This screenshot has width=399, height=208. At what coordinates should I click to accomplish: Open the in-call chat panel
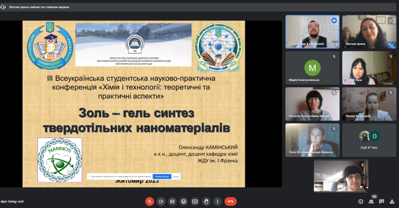point(382,201)
